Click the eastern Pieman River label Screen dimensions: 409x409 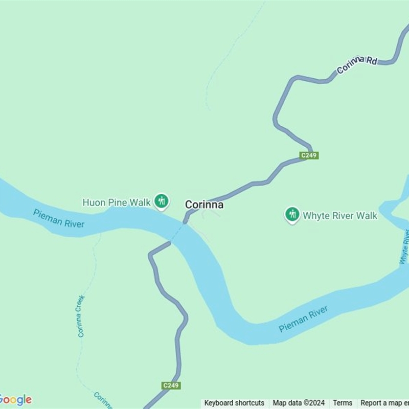coord(303,319)
